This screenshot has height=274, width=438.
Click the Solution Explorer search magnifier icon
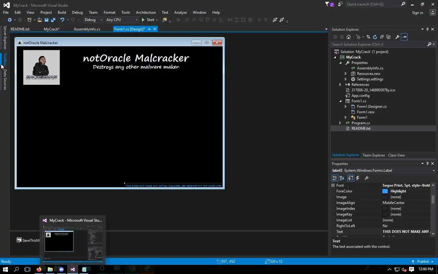coord(429,44)
